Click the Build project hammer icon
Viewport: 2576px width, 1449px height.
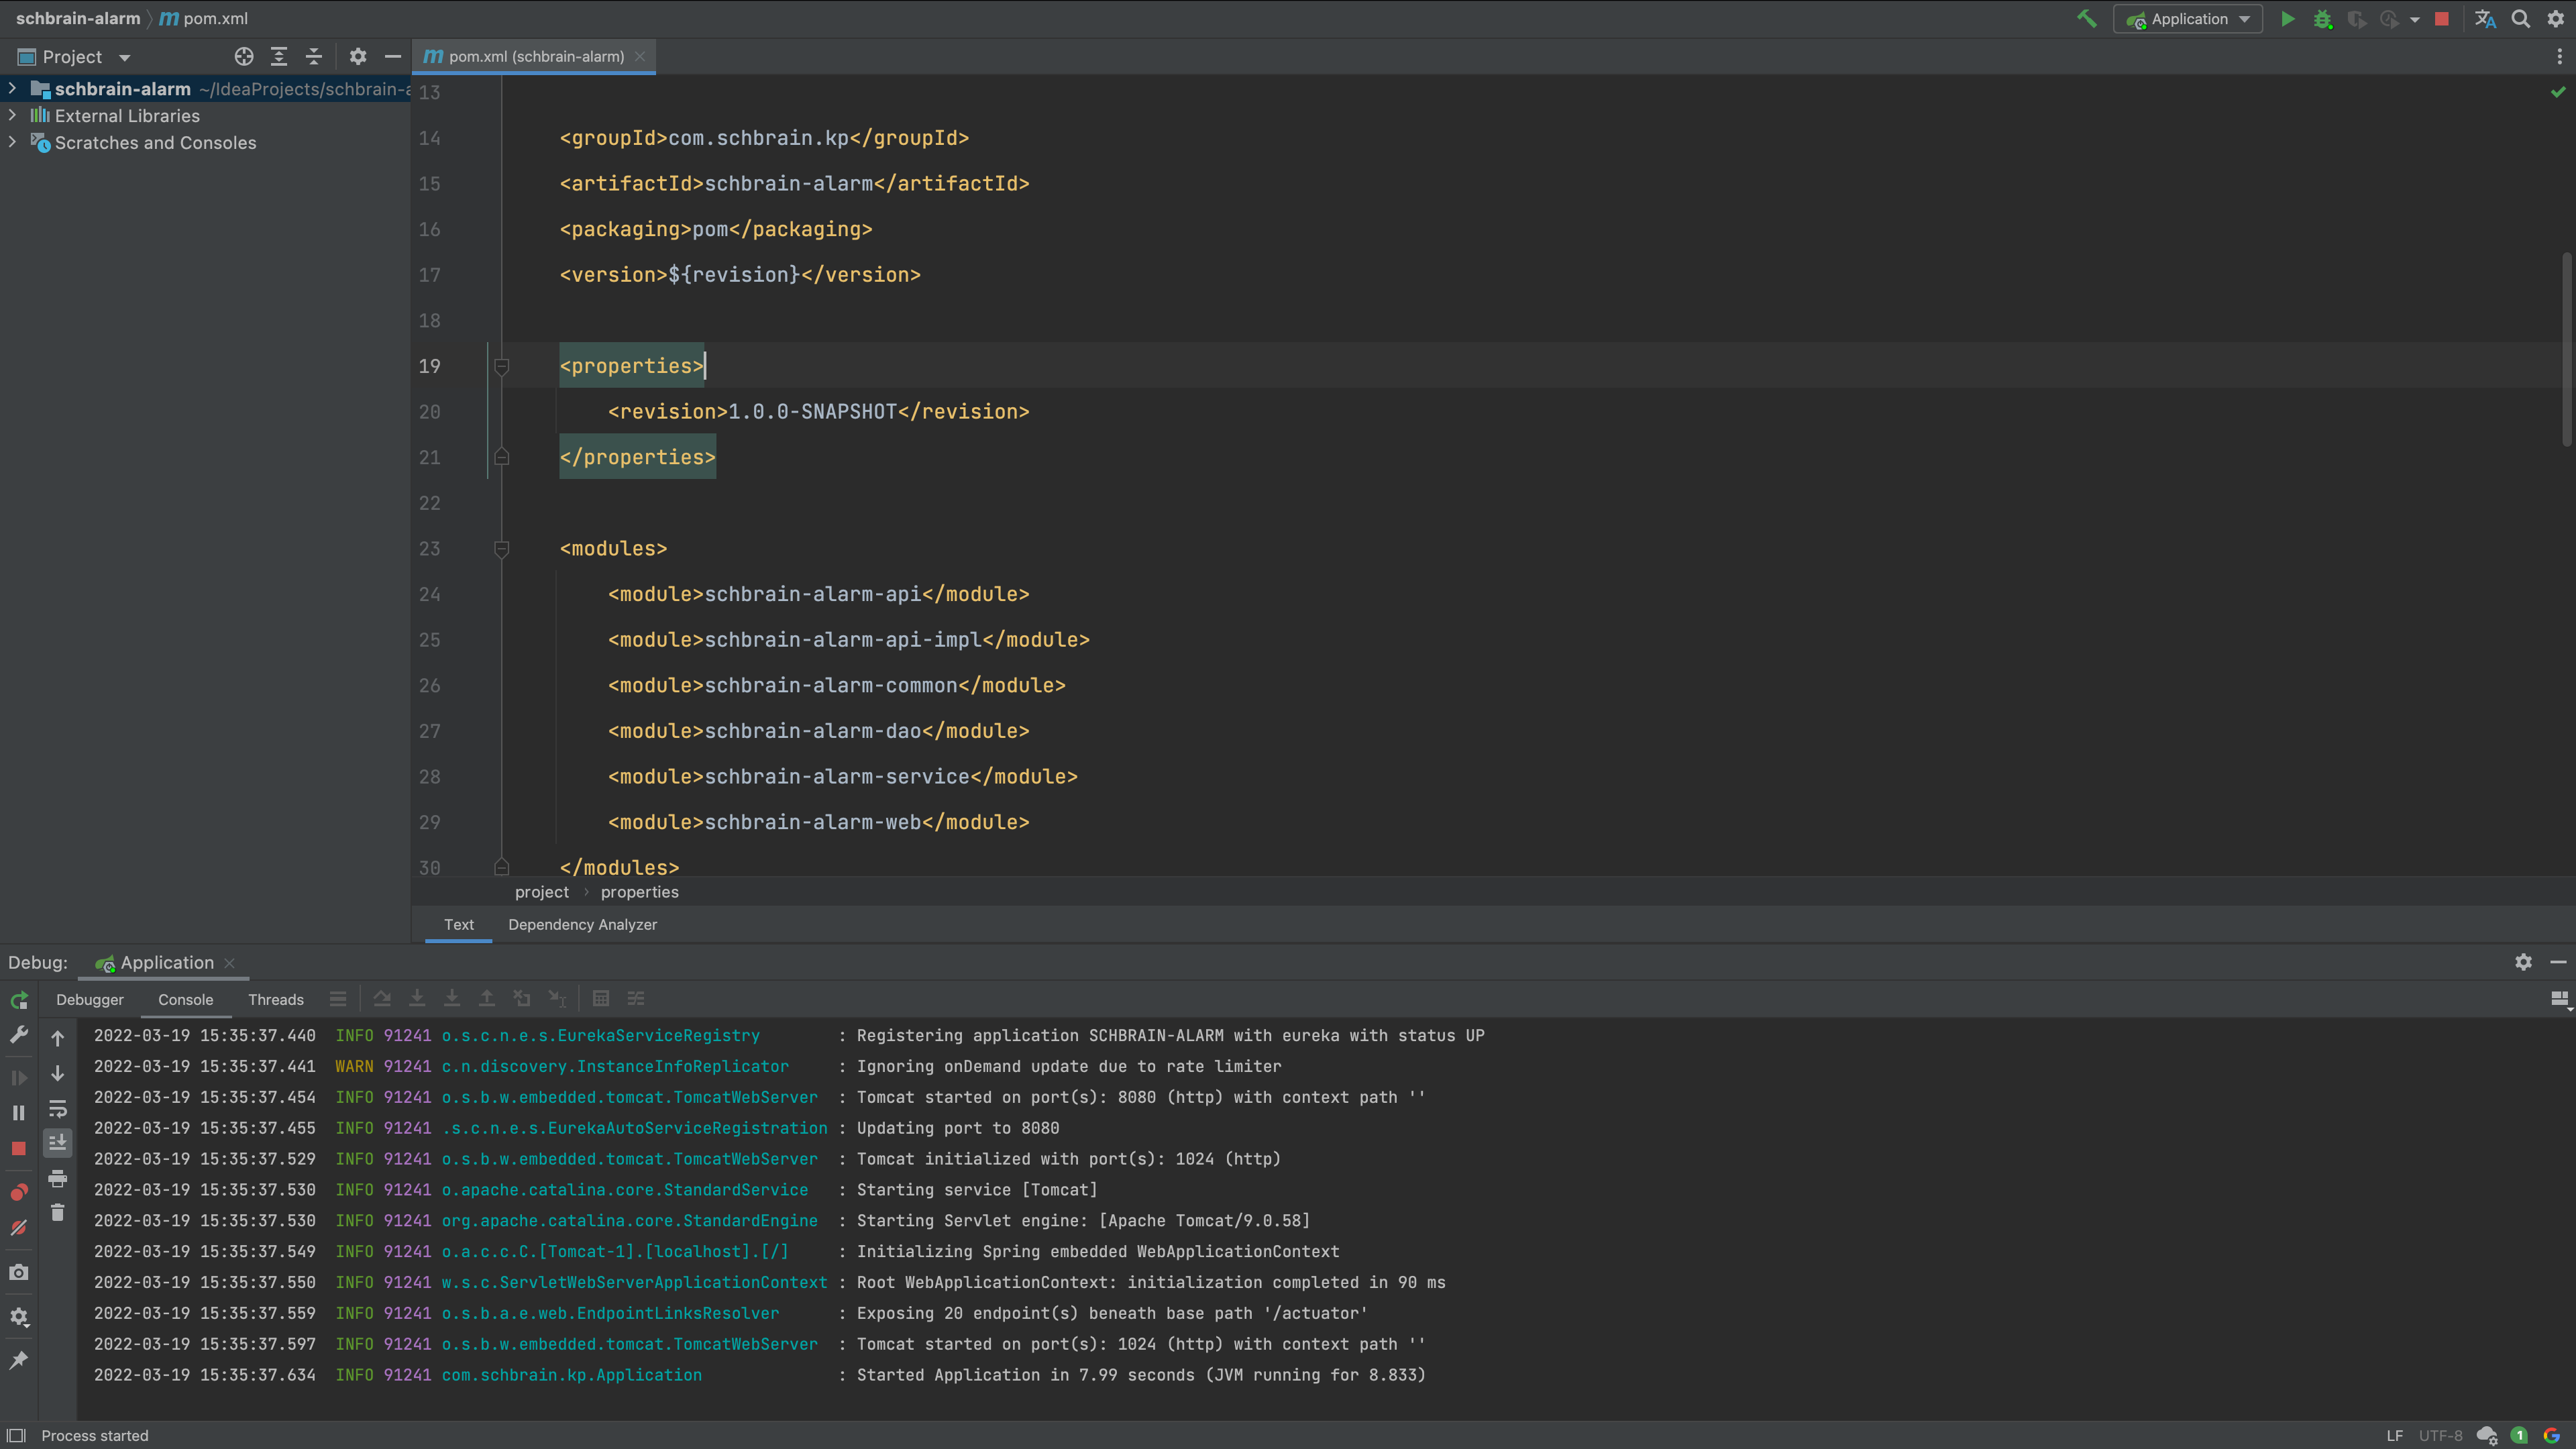click(x=2086, y=19)
